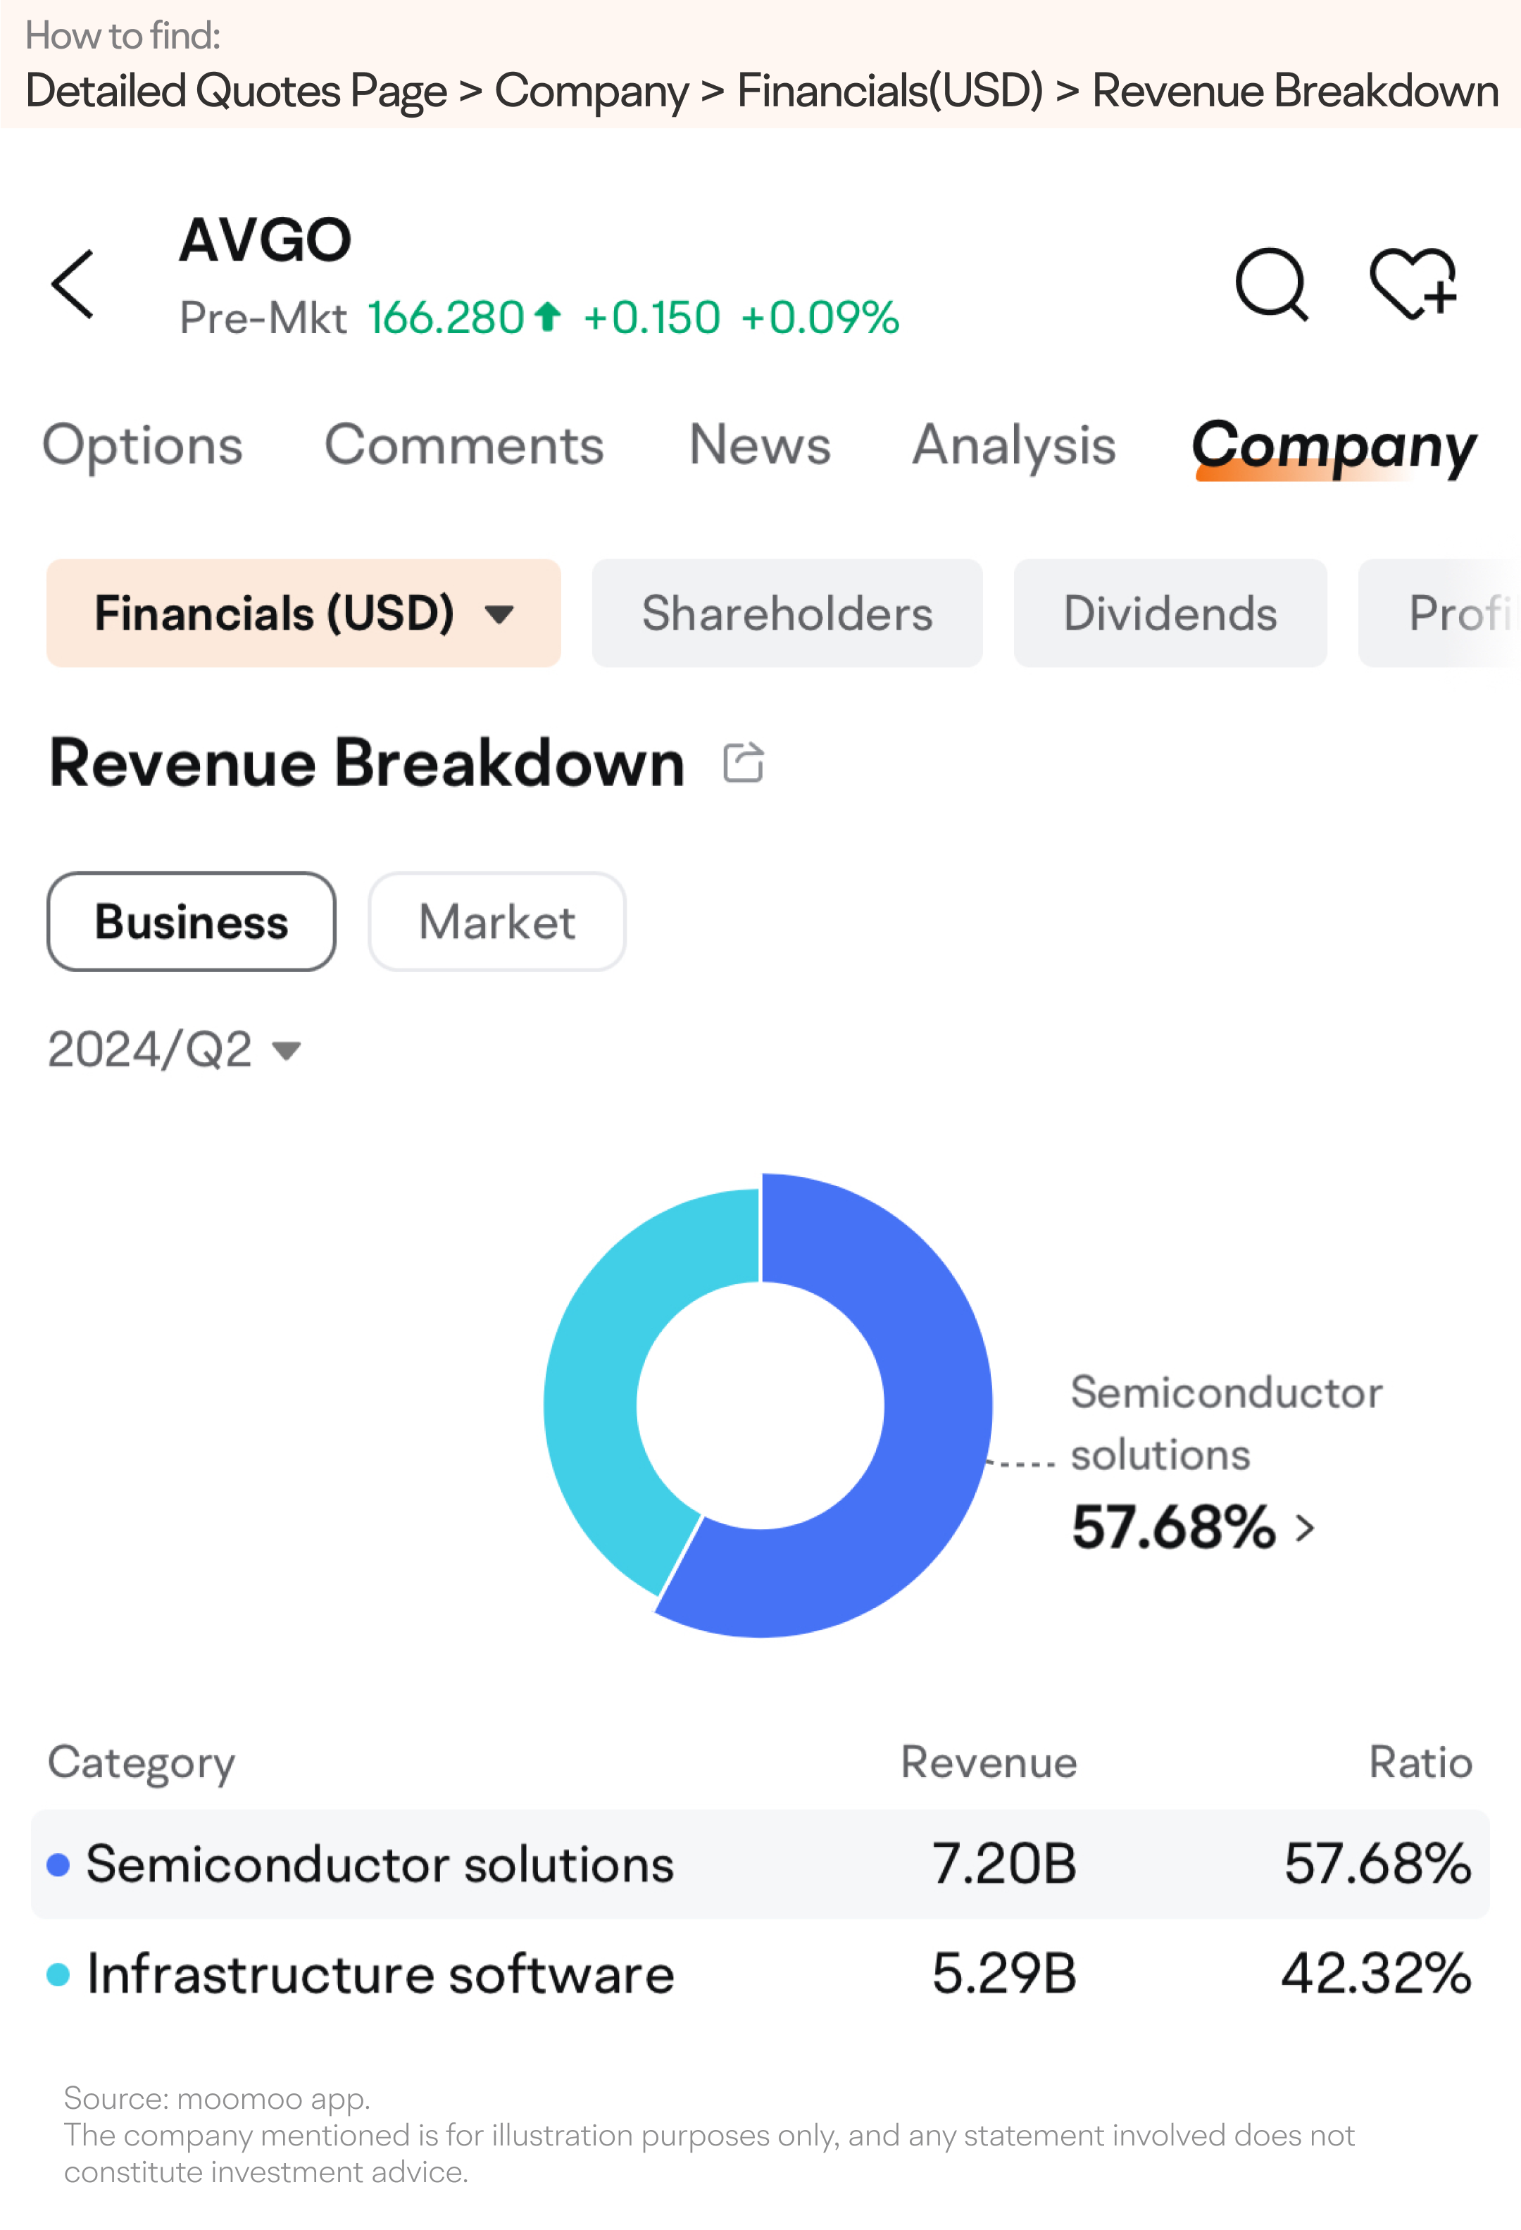Switch to the News tab
This screenshot has width=1521, height=2230.
pos(760,446)
